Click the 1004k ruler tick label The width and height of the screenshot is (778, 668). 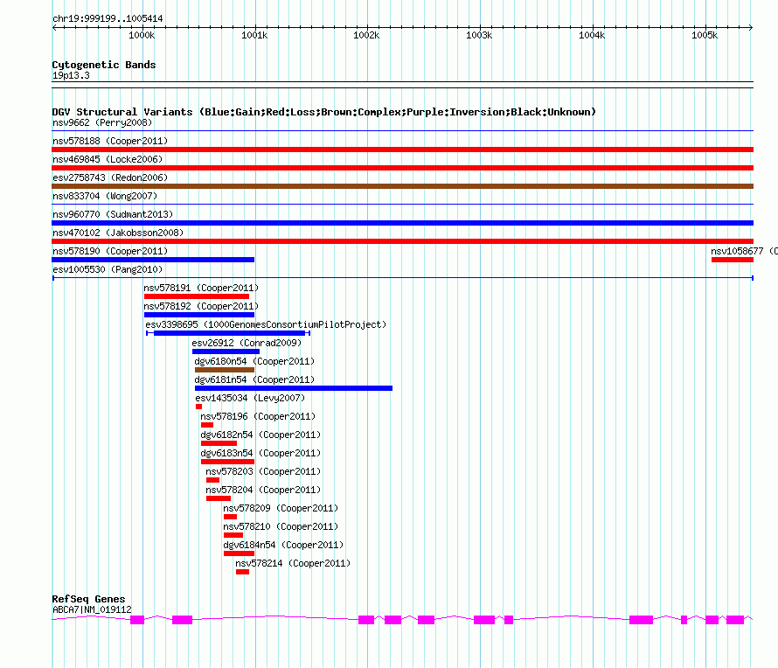(x=592, y=35)
